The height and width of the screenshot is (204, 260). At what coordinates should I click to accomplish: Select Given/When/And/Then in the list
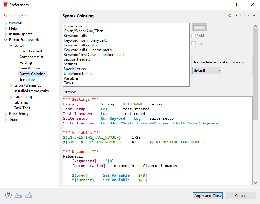(x=84, y=31)
